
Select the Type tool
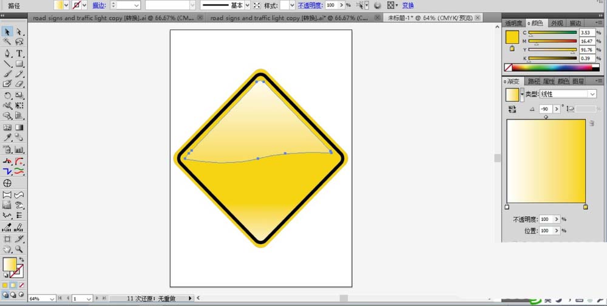click(x=19, y=53)
